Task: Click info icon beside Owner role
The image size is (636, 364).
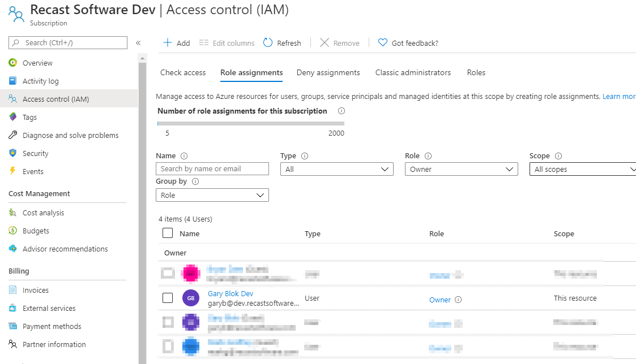Action: pyautogui.click(x=459, y=300)
